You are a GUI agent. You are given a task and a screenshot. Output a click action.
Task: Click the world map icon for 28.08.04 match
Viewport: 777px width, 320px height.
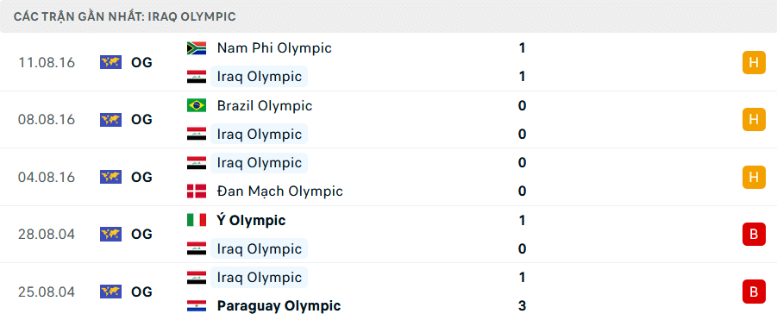click(x=110, y=234)
